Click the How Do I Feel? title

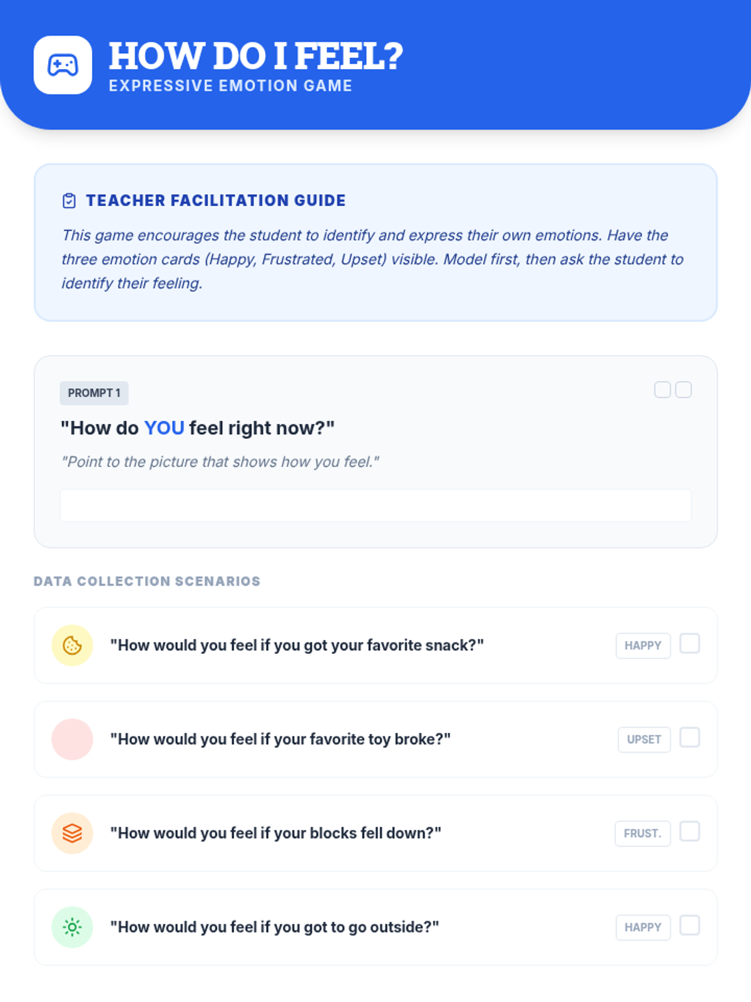point(256,56)
